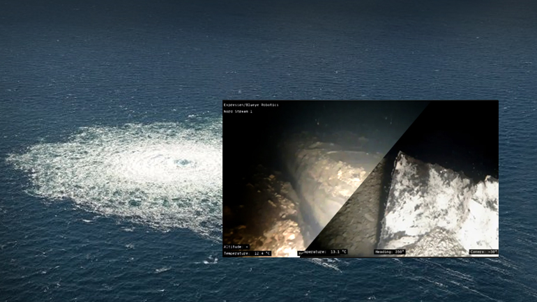Click the Expressen/Blueye Robotics credit text
537x302 pixels.
point(251,105)
